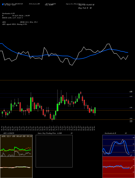Select the '12 Day = 4.21' SMA label

pyautogui.click(x=10, y=5)
